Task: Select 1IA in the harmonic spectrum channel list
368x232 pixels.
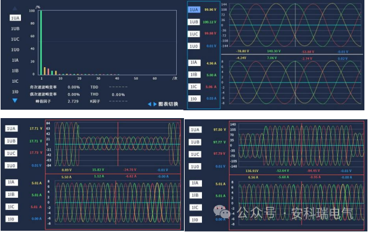Action: point(15,61)
